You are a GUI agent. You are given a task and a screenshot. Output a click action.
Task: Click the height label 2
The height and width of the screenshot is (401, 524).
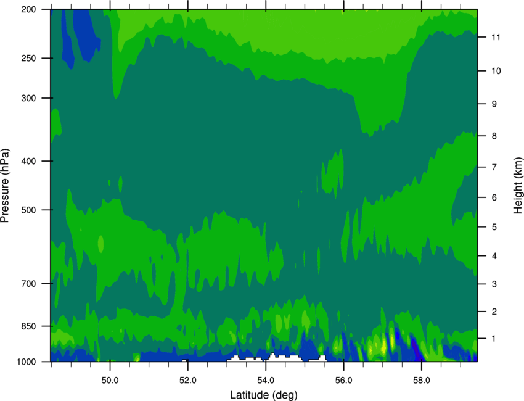tap(494, 312)
